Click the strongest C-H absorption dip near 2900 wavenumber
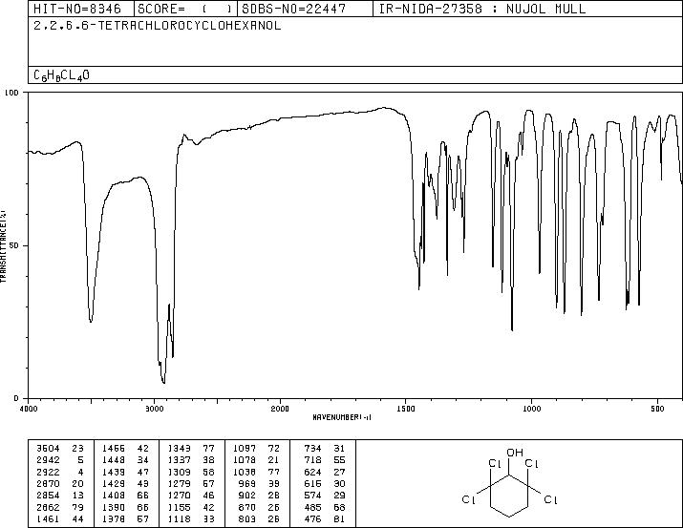 tap(163, 382)
